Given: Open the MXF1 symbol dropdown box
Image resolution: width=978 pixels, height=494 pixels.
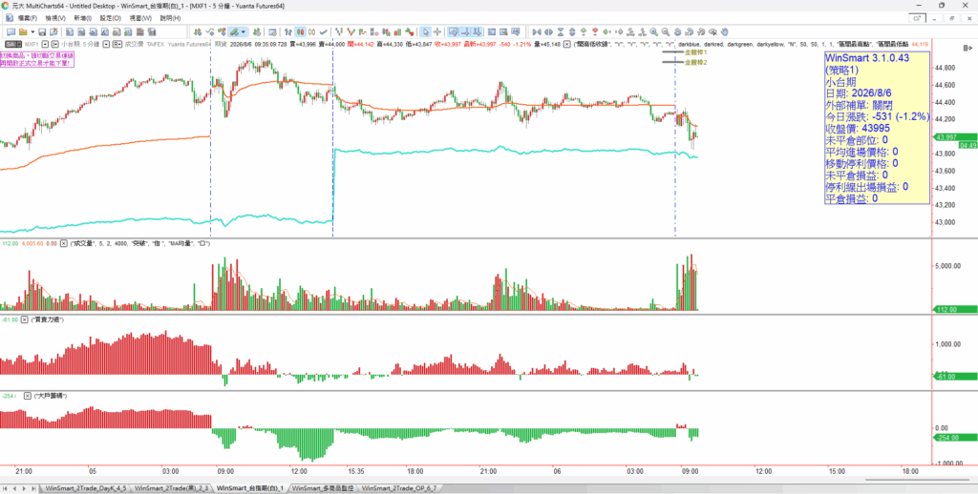Looking at the screenshot, I should tap(46, 44).
